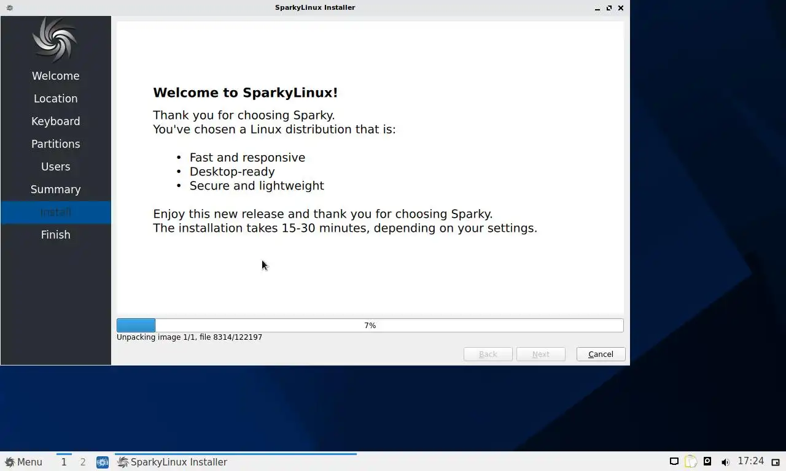
Task: Select the Location step in sidebar
Action: (55, 99)
